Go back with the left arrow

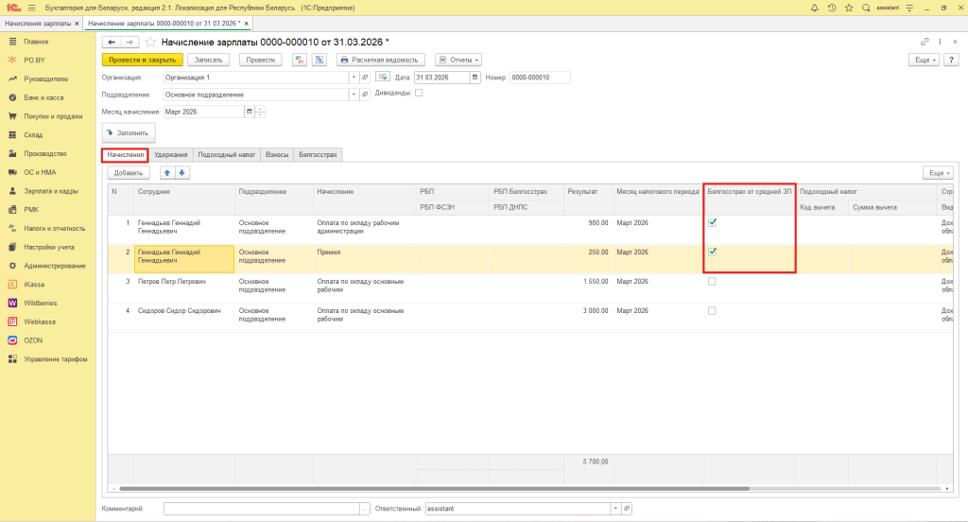pyautogui.click(x=112, y=42)
